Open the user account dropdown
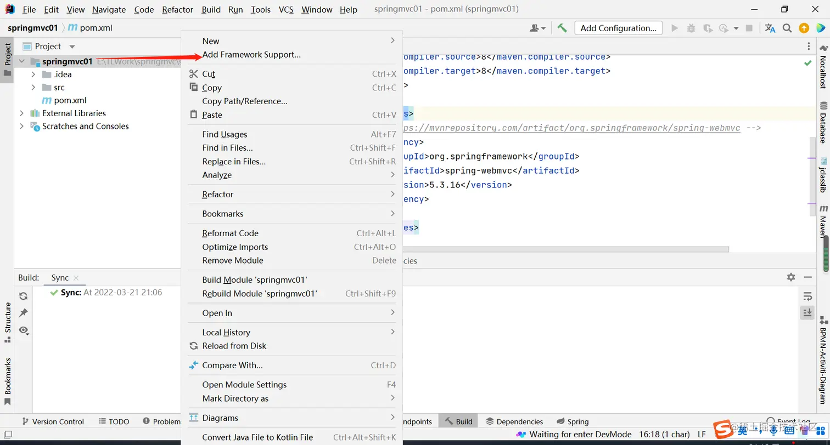The width and height of the screenshot is (830, 445). (x=538, y=28)
